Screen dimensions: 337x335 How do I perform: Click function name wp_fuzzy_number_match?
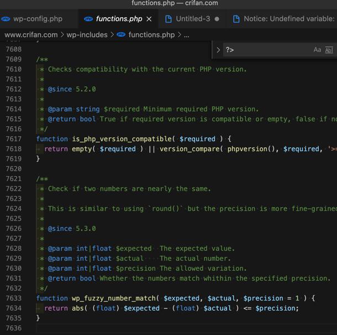pos(113,298)
